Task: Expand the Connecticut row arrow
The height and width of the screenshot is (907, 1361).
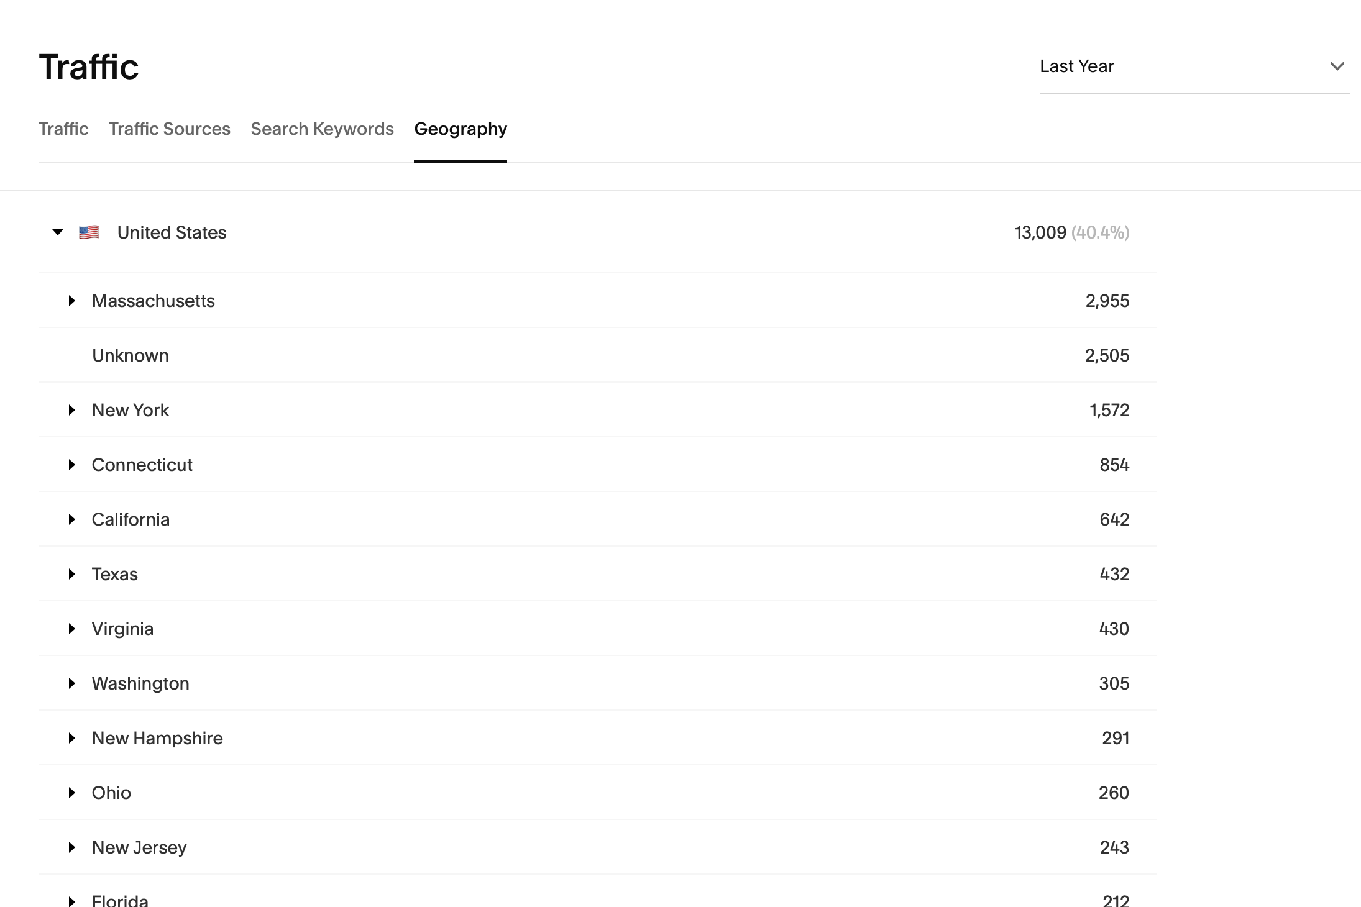Action: click(72, 465)
